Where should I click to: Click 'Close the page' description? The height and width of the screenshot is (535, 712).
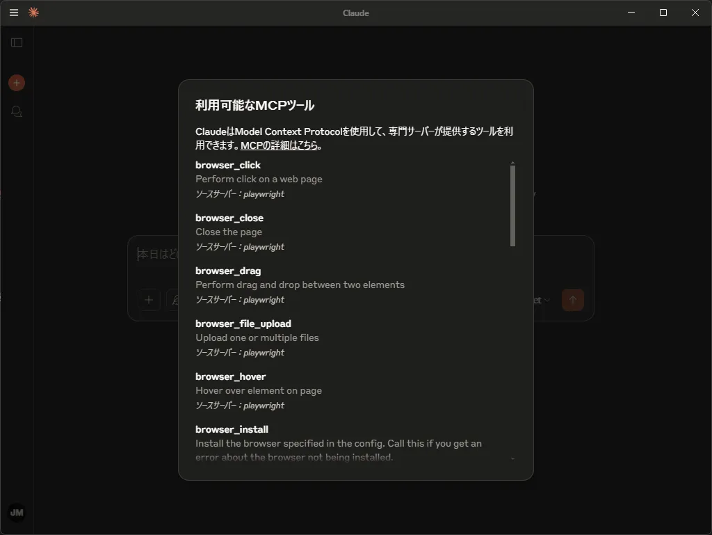coord(229,232)
